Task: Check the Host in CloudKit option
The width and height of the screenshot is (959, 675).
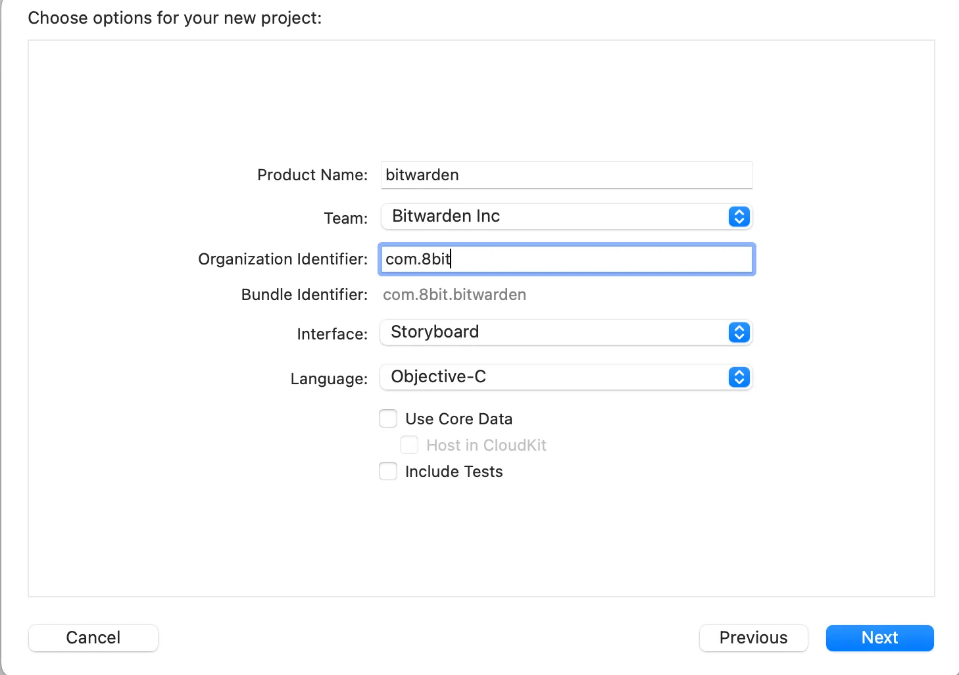Action: (x=409, y=445)
